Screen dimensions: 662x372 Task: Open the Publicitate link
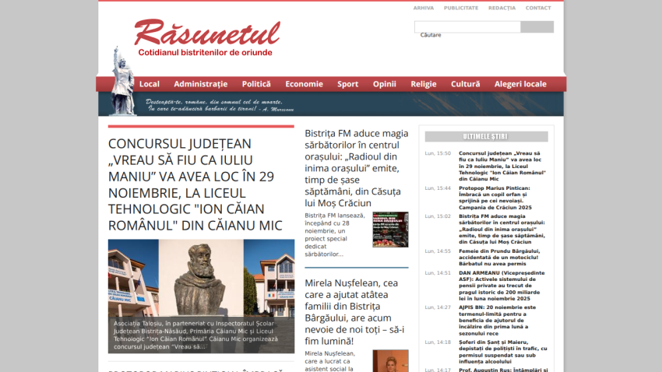point(460,8)
